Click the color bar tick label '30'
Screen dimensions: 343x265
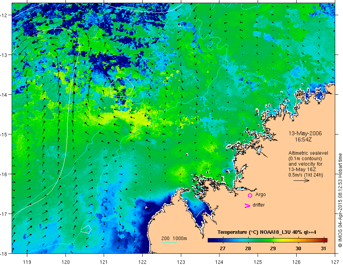pyautogui.click(x=299, y=249)
